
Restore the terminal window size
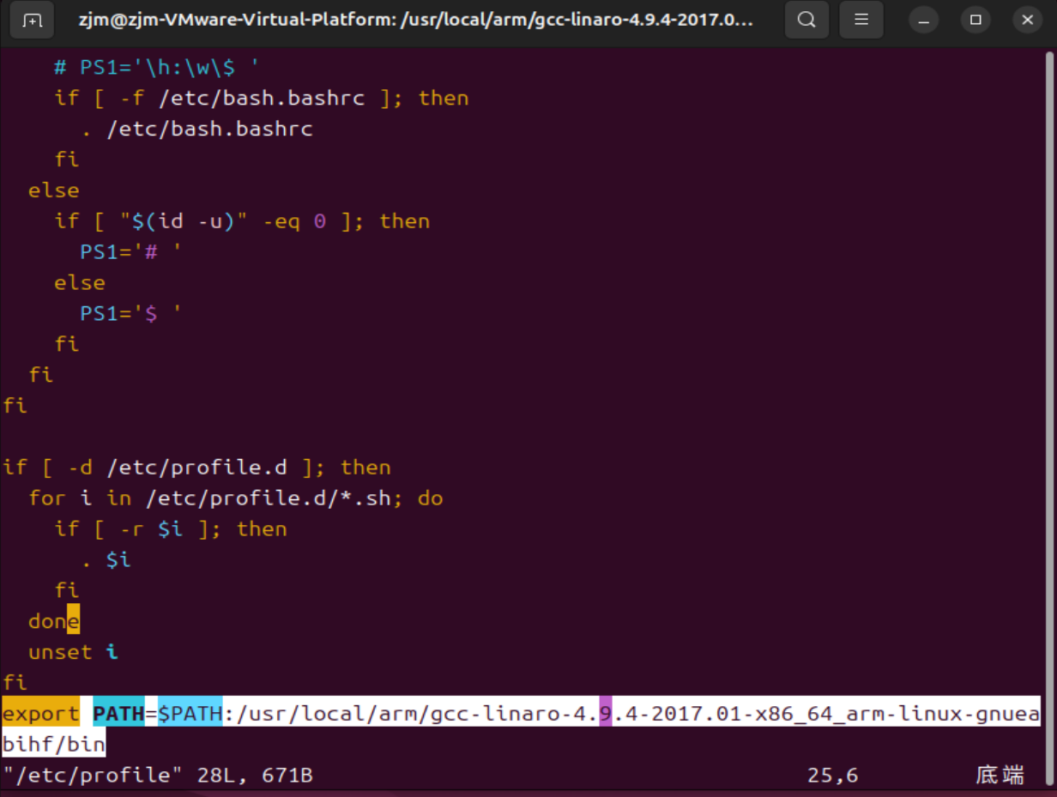[x=975, y=19]
